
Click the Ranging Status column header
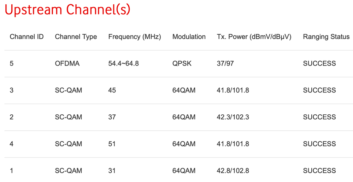coord(326,37)
